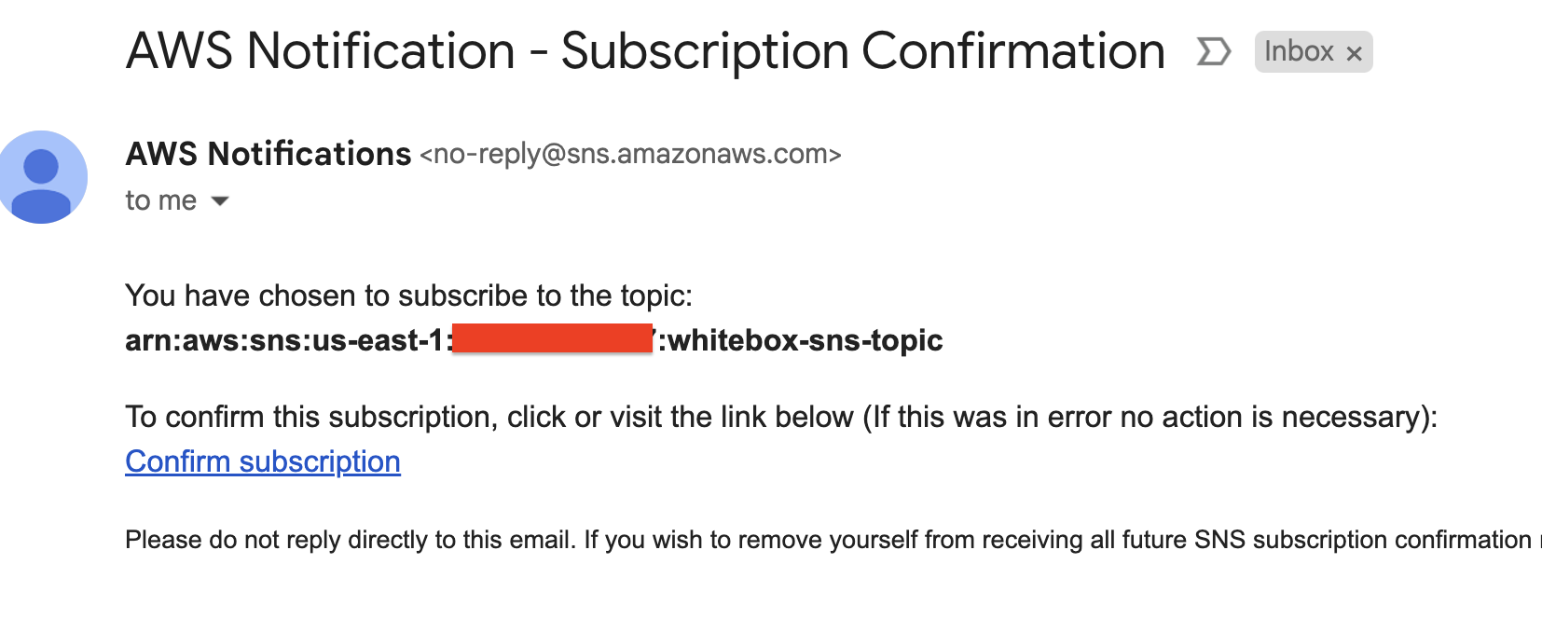The image size is (1542, 619).
Task: Click the red redacted account ID block
Action: (552, 338)
